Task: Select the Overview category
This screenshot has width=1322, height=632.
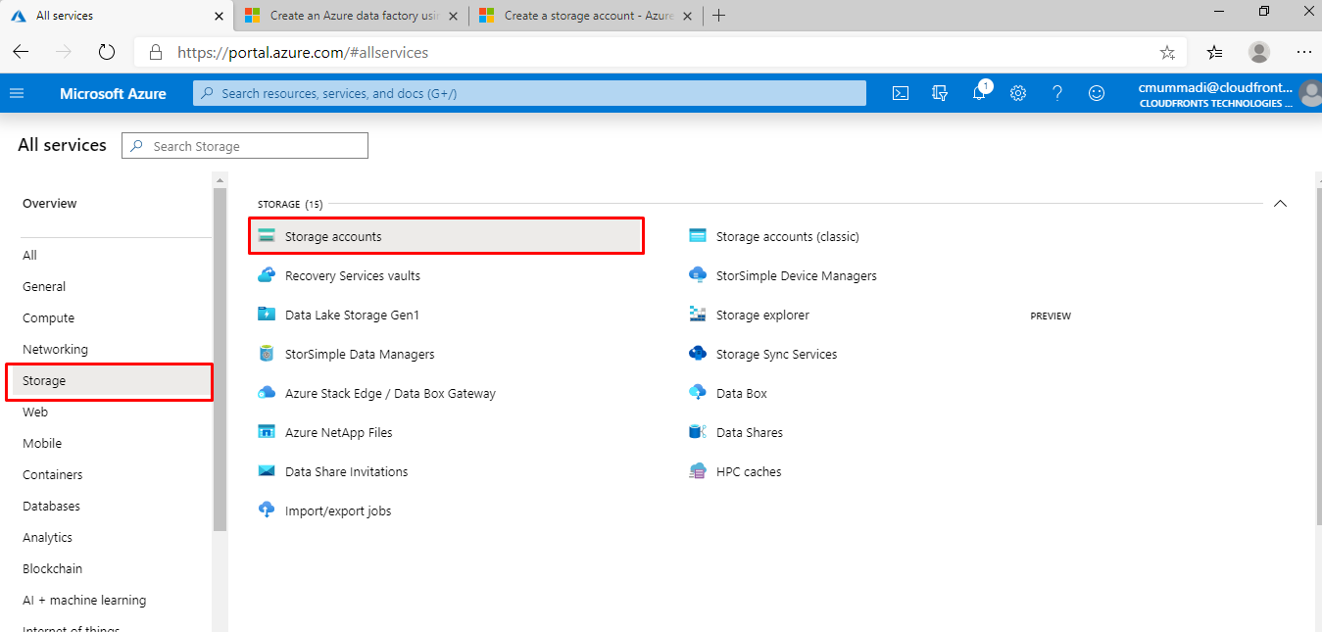Action: (50, 204)
